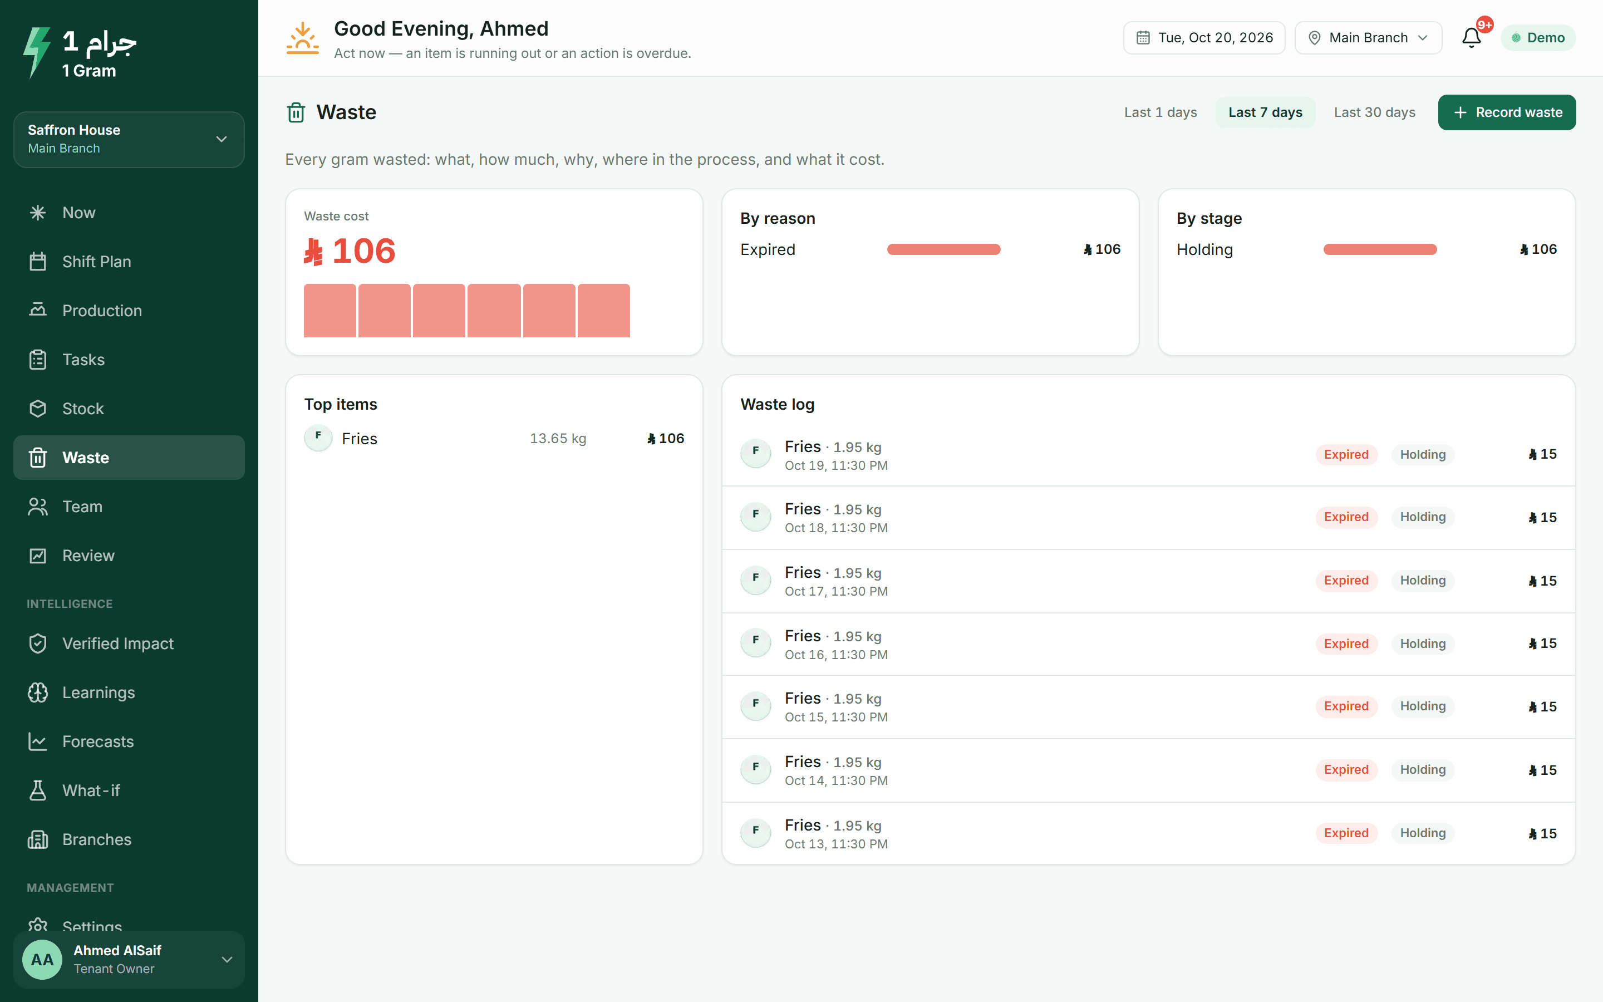Click the Now asterisk icon in sidebar

coord(38,213)
